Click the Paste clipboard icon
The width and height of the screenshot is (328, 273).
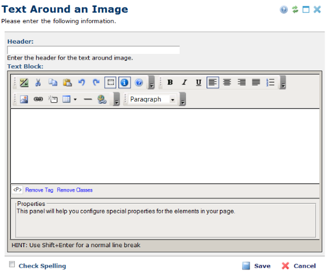click(67, 83)
